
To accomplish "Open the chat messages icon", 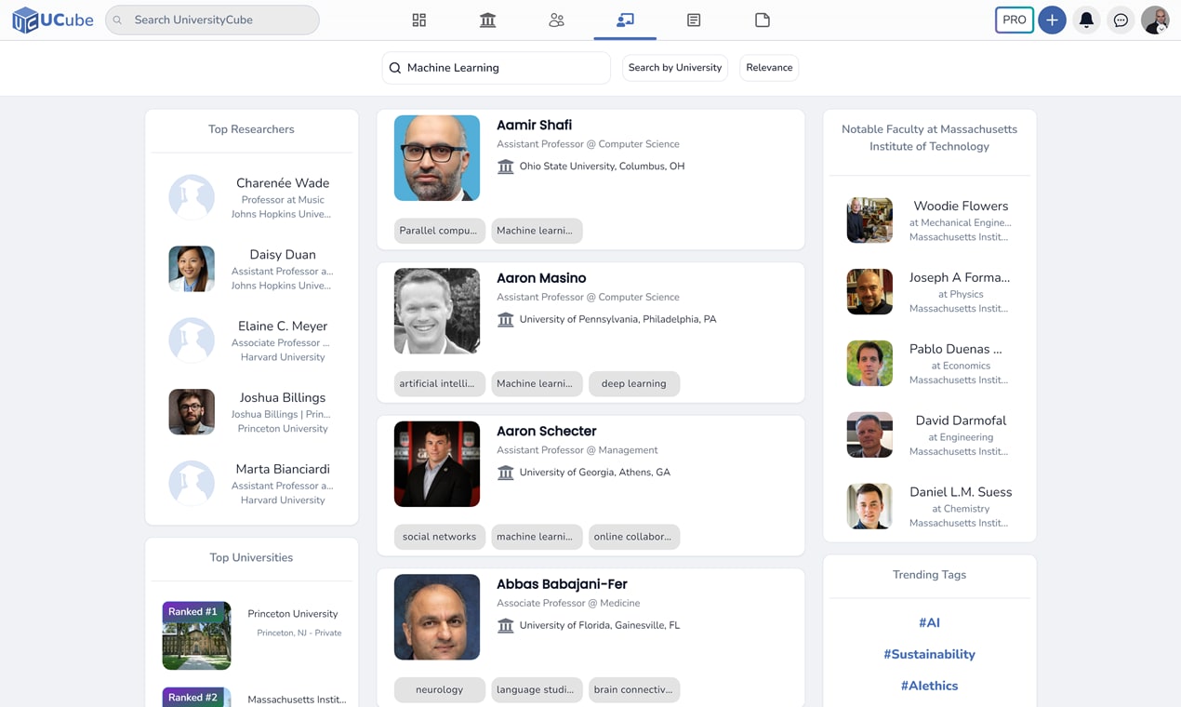I will click(1121, 20).
